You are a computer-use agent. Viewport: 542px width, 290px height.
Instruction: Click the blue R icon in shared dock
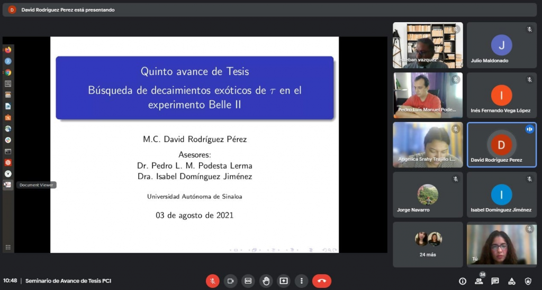(8, 61)
